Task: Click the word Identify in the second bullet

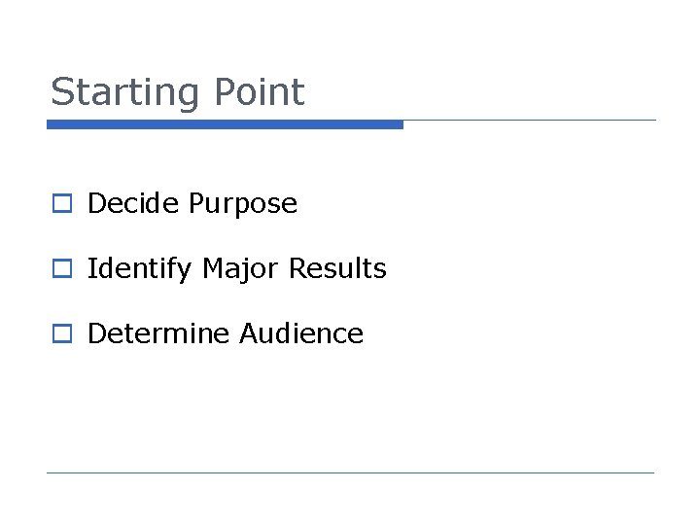Action: [x=139, y=269]
